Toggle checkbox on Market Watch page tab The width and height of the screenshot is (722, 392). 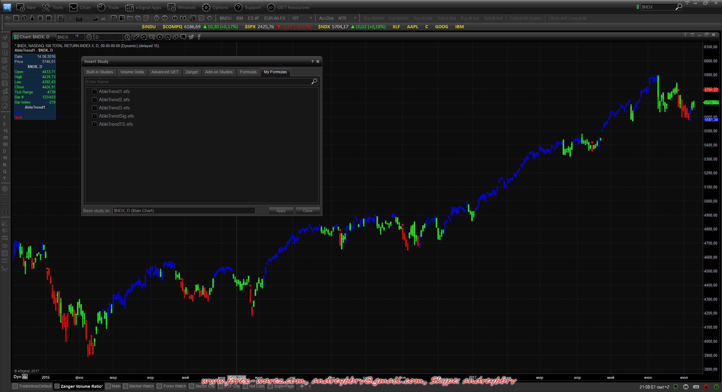(x=126, y=386)
